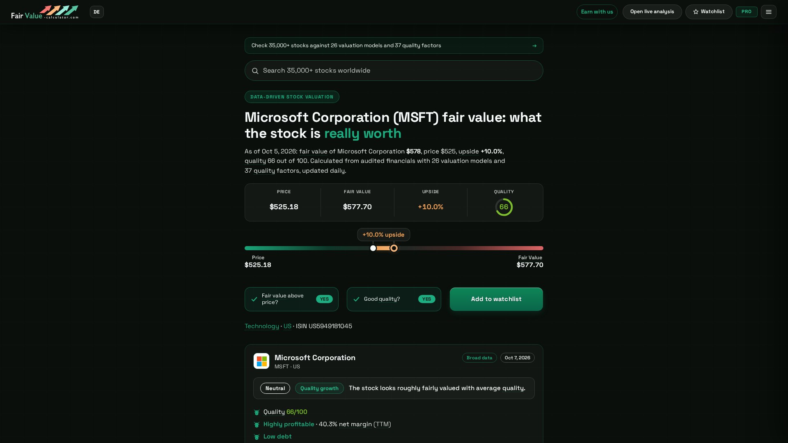Click the Microsoft logo icon

[x=261, y=361]
